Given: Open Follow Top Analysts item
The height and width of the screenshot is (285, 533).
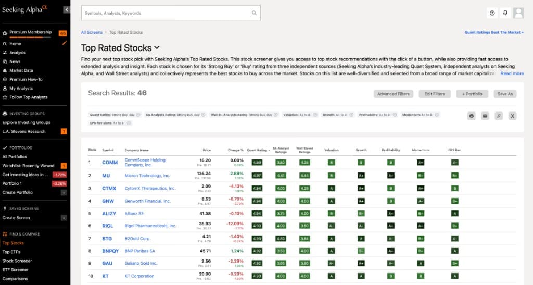Looking at the screenshot, I should tap(29, 97).
